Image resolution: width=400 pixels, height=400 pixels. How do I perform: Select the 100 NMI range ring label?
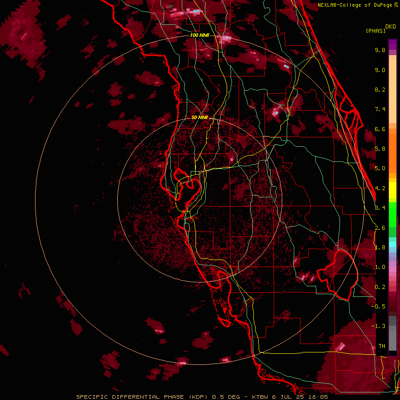click(200, 35)
